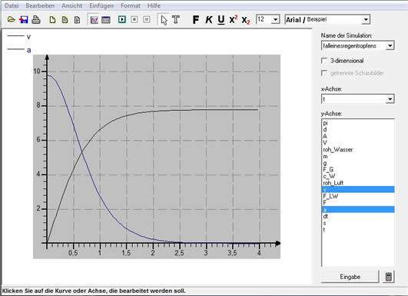Screen dimensions: 408x296
Task: Click the second grayed square icon
Action: (x=147, y=19)
